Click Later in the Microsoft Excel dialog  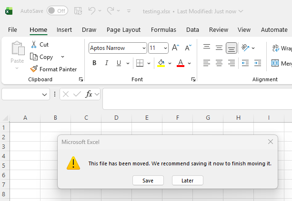(188, 181)
